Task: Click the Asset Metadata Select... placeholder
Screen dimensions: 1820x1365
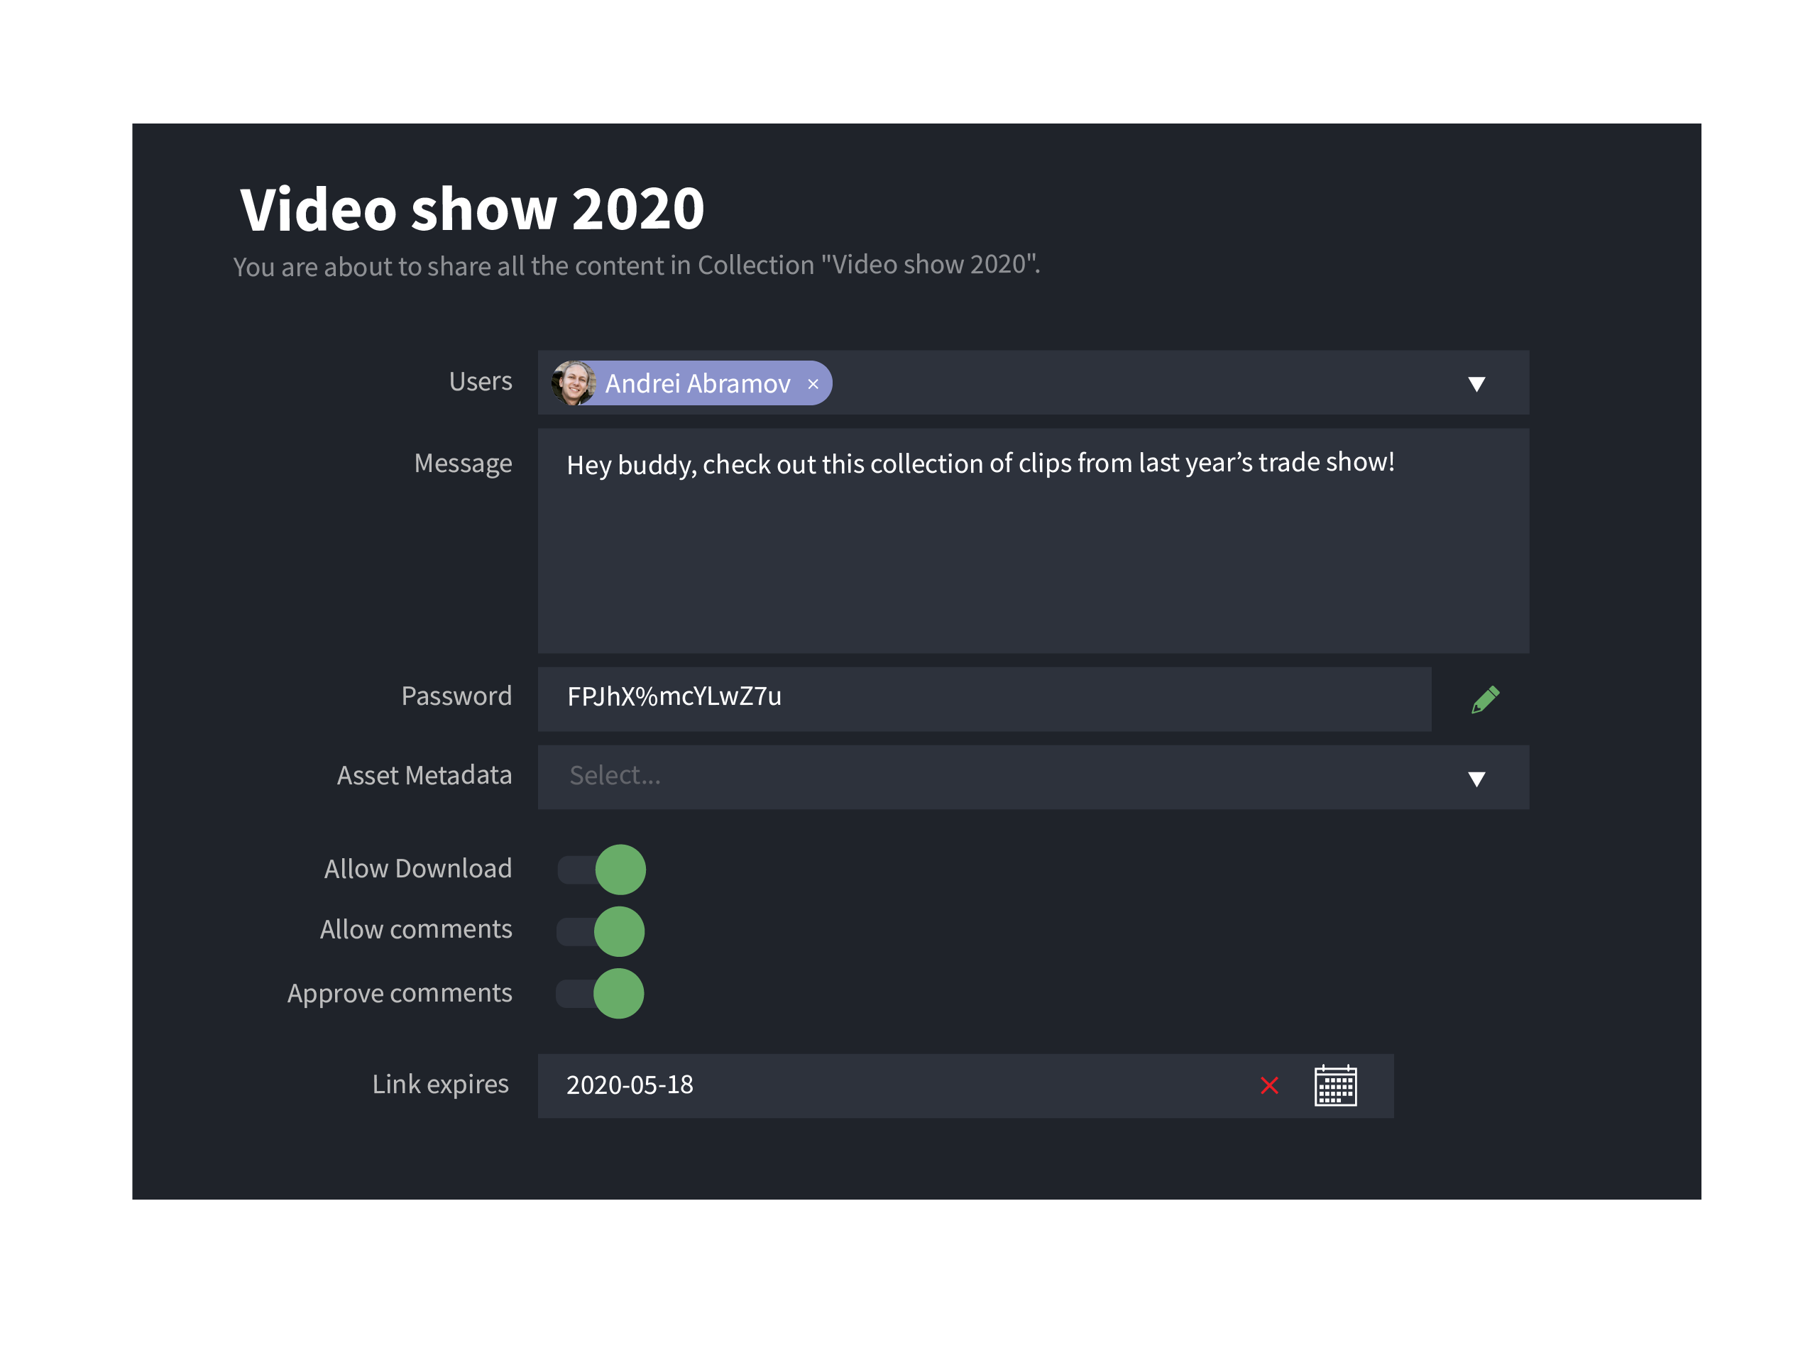Action: [615, 776]
